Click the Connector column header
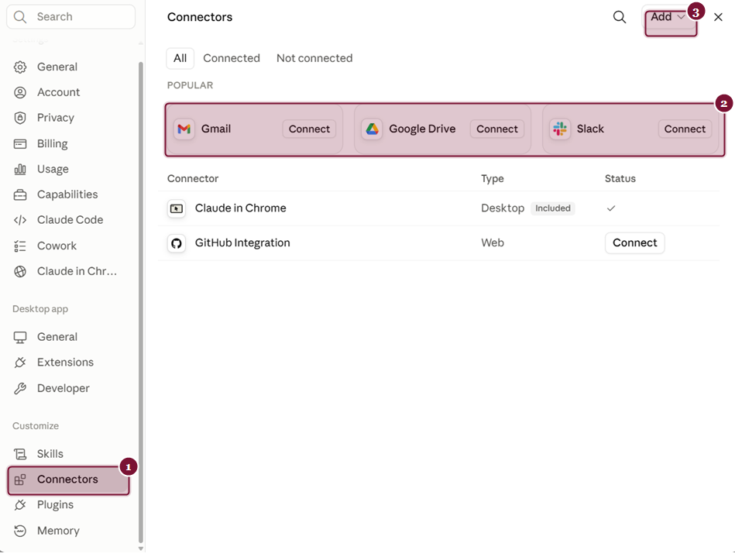Viewport: 735px width, 557px height. [x=193, y=179]
